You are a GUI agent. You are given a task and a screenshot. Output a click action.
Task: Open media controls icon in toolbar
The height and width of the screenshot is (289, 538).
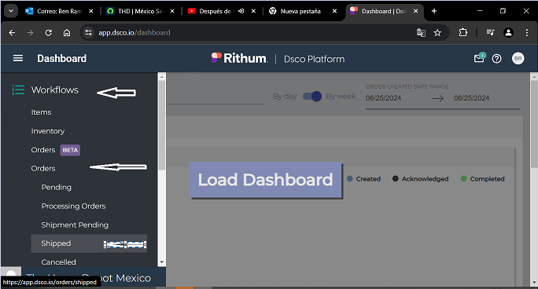pyautogui.click(x=490, y=33)
